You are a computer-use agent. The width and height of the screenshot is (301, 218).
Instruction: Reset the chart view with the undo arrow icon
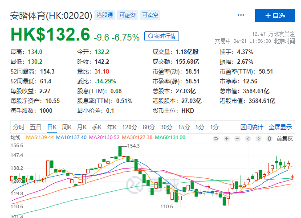(216, 139)
